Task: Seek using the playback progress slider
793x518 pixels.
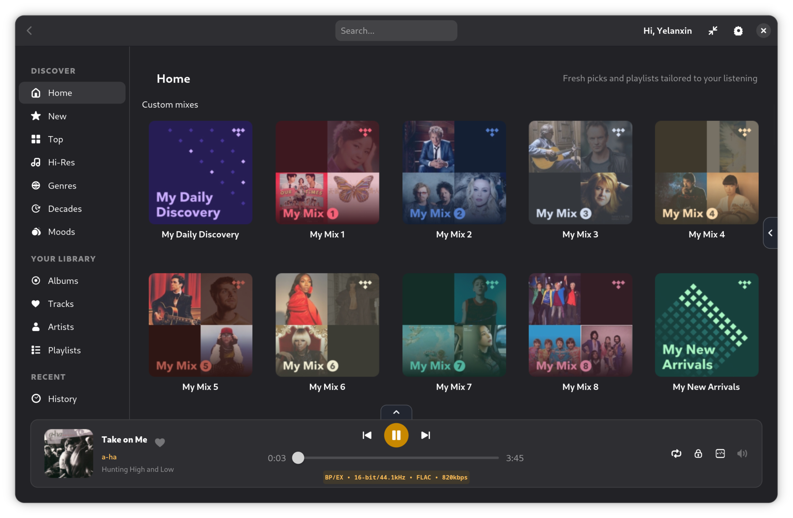Action: 396,458
